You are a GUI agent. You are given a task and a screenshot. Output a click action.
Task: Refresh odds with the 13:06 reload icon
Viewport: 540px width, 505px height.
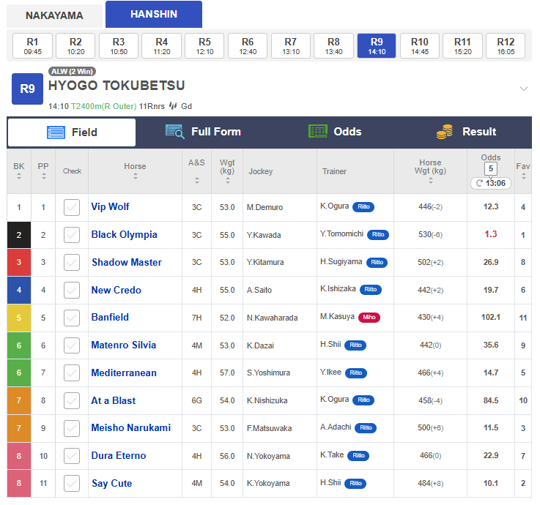pos(479,183)
